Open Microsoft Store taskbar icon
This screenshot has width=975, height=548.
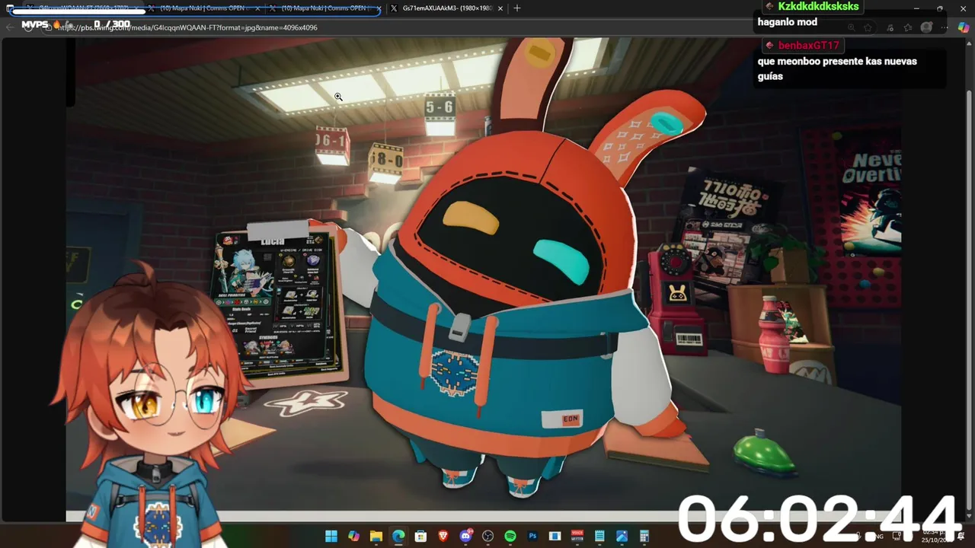[x=420, y=537]
